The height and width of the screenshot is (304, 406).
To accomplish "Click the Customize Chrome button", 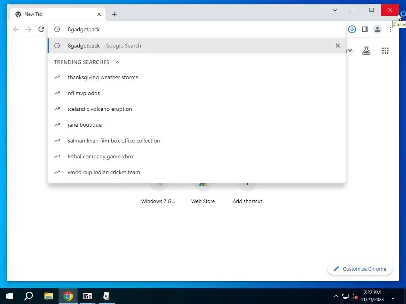I will pyautogui.click(x=360, y=269).
